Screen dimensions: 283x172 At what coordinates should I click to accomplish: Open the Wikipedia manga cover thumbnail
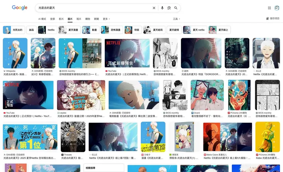(x=15, y=53)
